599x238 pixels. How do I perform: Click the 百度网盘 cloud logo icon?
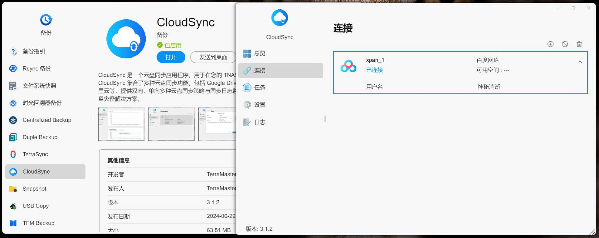pyautogui.click(x=348, y=66)
